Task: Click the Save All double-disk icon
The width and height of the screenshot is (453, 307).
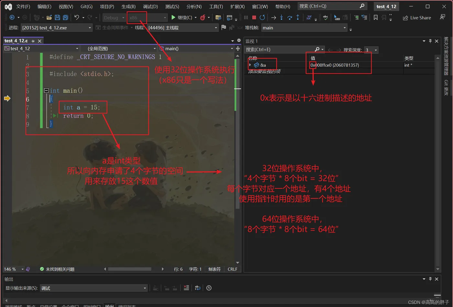Action: [x=65, y=17]
